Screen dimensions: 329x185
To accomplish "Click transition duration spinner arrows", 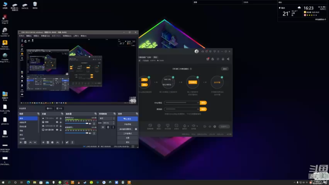I will tap(114, 123).
